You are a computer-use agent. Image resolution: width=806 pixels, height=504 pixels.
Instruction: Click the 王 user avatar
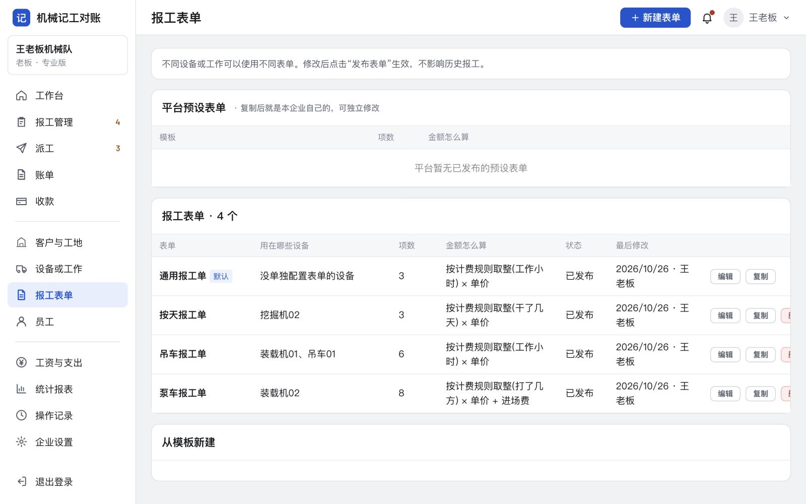(733, 18)
